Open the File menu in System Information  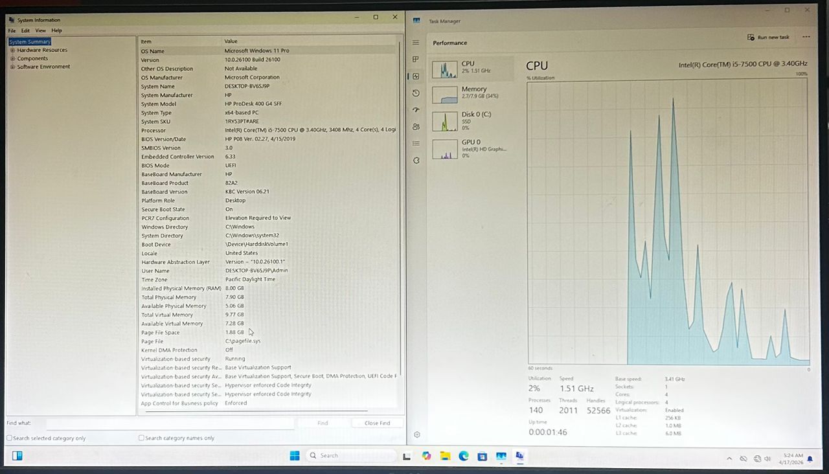coord(12,30)
